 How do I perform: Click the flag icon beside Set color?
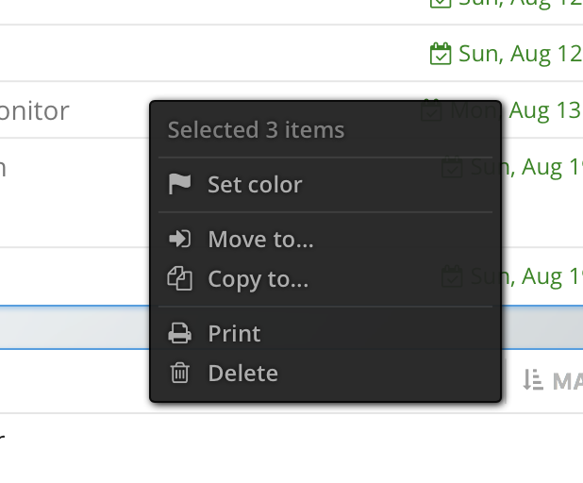pyautogui.click(x=179, y=184)
